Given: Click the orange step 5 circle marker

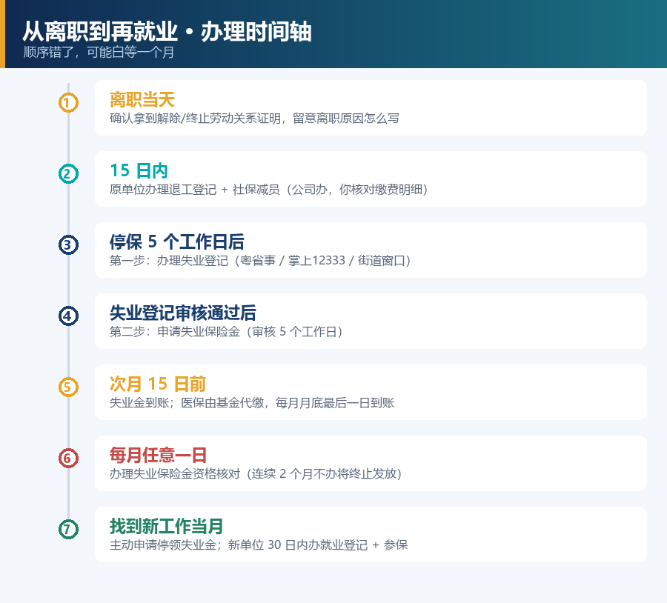Looking at the screenshot, I should [68, 387].
